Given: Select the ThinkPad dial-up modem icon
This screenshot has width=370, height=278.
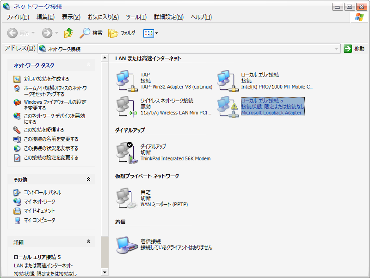Looking at the screenshot, I should pyautogui.click(x=125, y=152).
